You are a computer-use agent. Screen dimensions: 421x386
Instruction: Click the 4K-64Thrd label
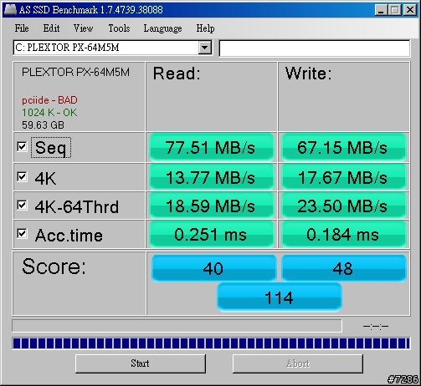tap(77, 206)
